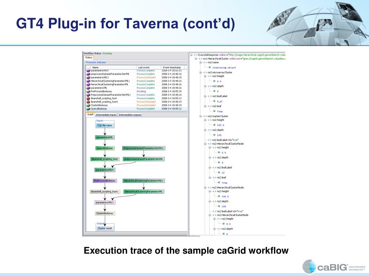Collapse the ns2:leafLabel node containing 12
This screenshot has height=276, width=369.
210,167
